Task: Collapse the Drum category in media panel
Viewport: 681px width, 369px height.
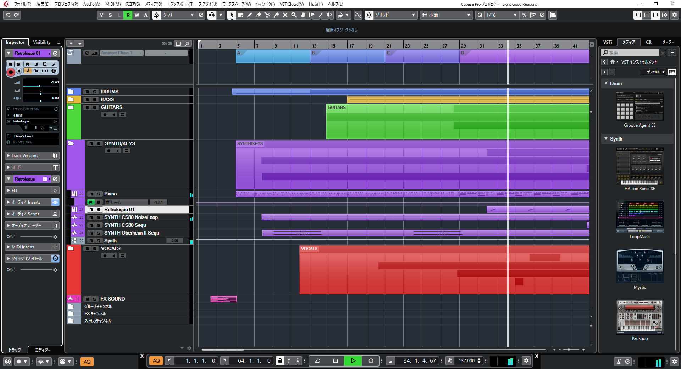Action: [606, 83]
